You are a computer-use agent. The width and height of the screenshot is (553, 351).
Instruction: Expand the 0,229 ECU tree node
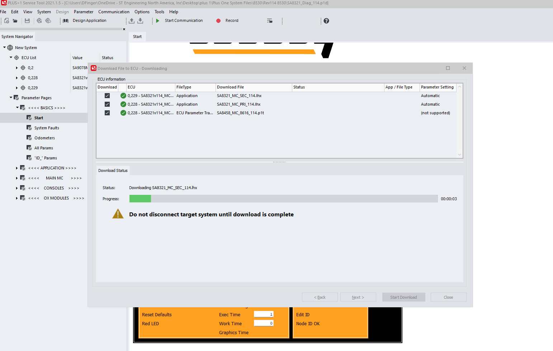[16, 88]
